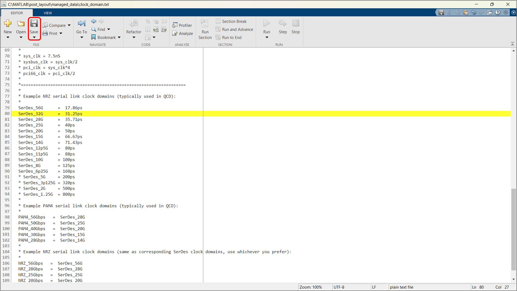The width and height of the screenshot is (517, 291).
Task: Collapse the toolstrip using the minimize arrow
Action: 512,44
